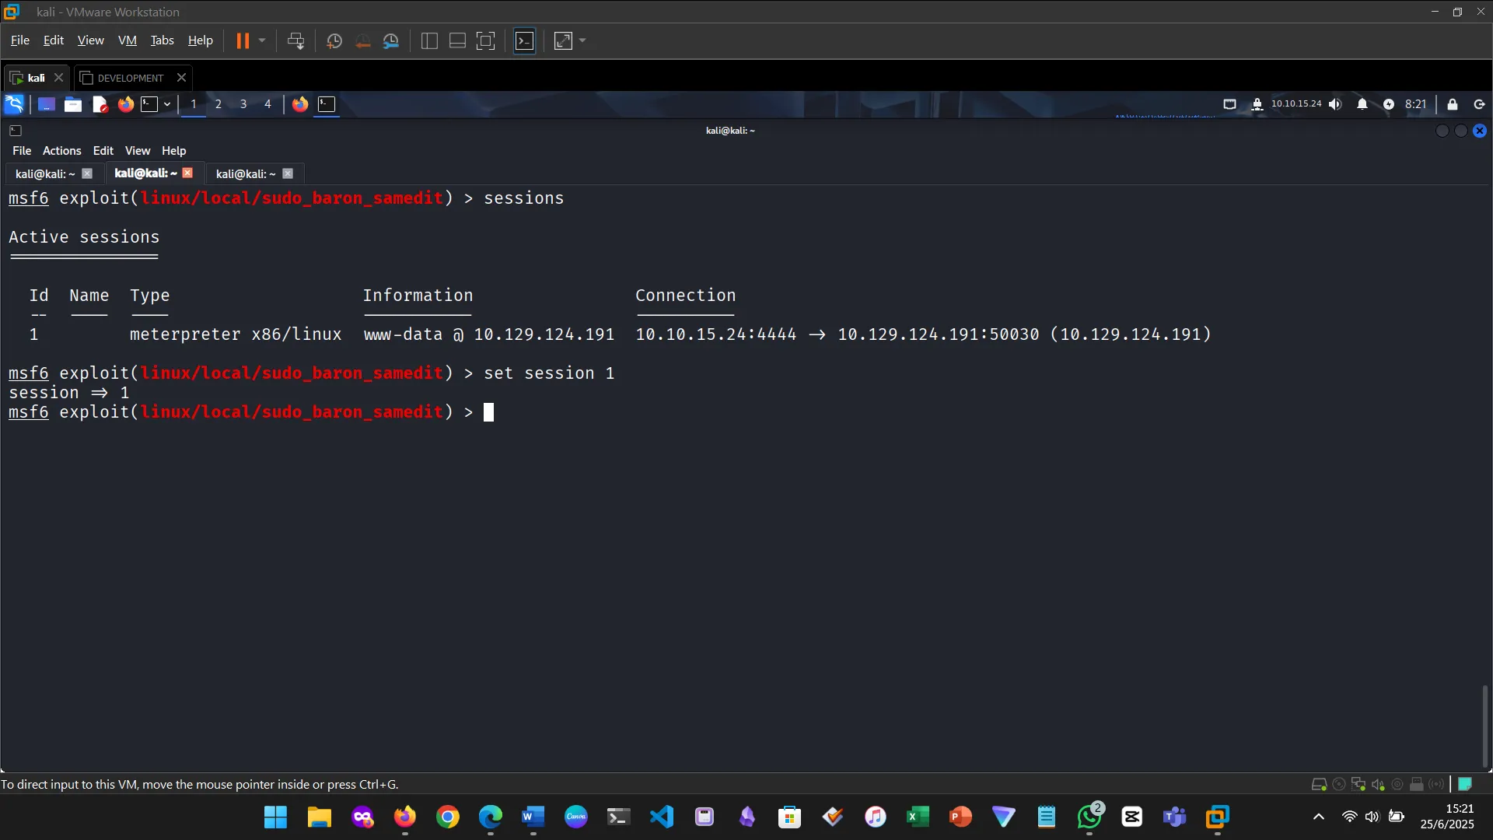Click Send Ctrl+Alt+Del icon
This screenshot has height=840, width=1493.
click(295, 41)
